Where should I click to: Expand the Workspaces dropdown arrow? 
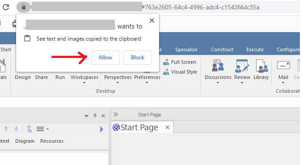point(84,83)
